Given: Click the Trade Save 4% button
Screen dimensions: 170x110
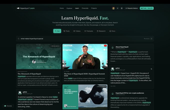Looking at the screenshot, I should pyautogui.click(x=147, y=8).
